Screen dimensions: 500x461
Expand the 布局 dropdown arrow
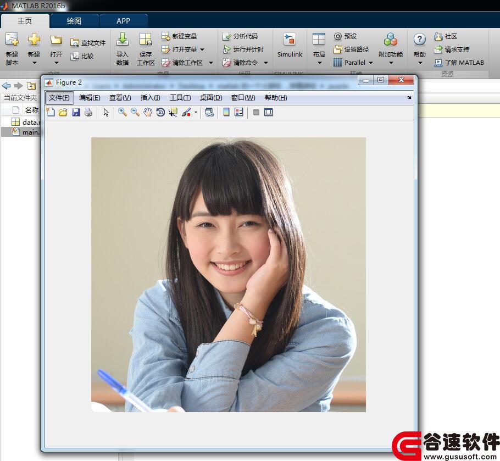[x=320, y=63]
